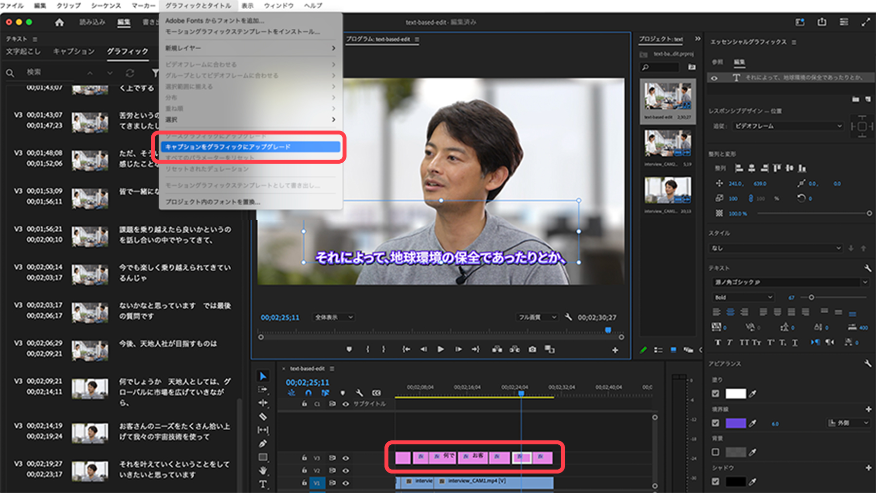This screenshot has height=493, width=876.
Task: Click the Home icon in the header bar
Action: tap(59, 22)
